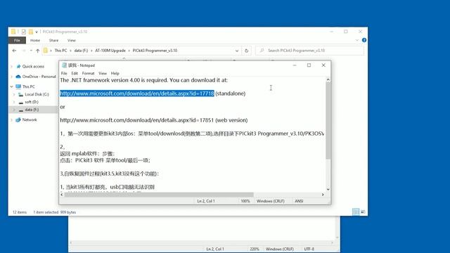Screen dimensions: 450x253
Task: Expand the ribbon chevron in Explorer
Action: pos(356,40)
